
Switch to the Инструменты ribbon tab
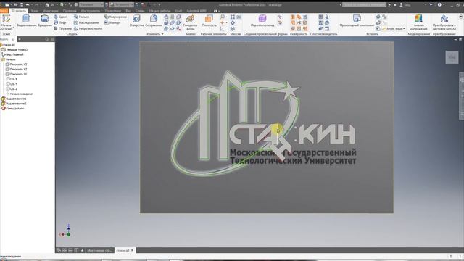(91, 11)
